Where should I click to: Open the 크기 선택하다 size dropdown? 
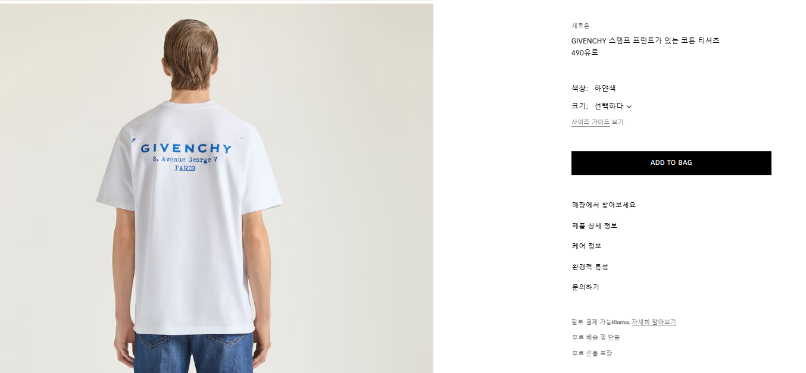click(x=613, y=106)
